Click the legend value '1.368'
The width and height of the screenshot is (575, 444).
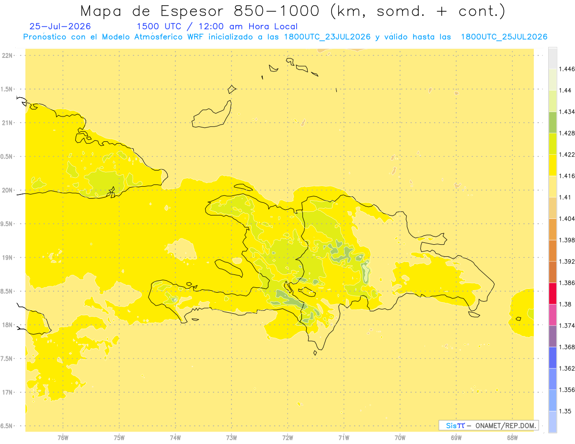tap(568, 347)
